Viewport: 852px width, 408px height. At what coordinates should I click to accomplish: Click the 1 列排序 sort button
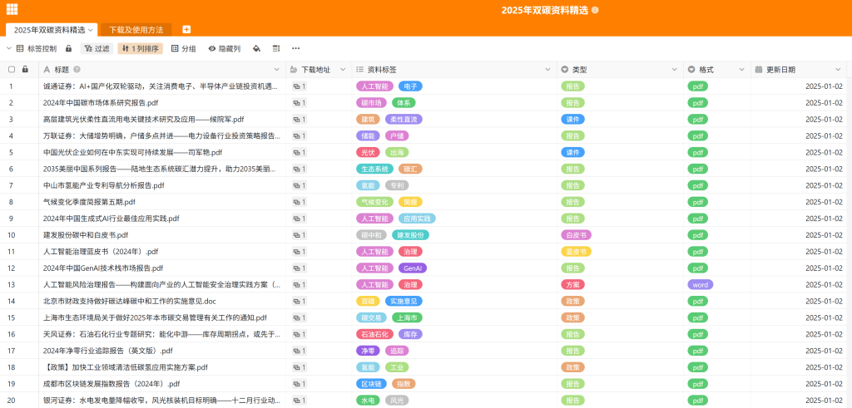(x=140, y=49)
